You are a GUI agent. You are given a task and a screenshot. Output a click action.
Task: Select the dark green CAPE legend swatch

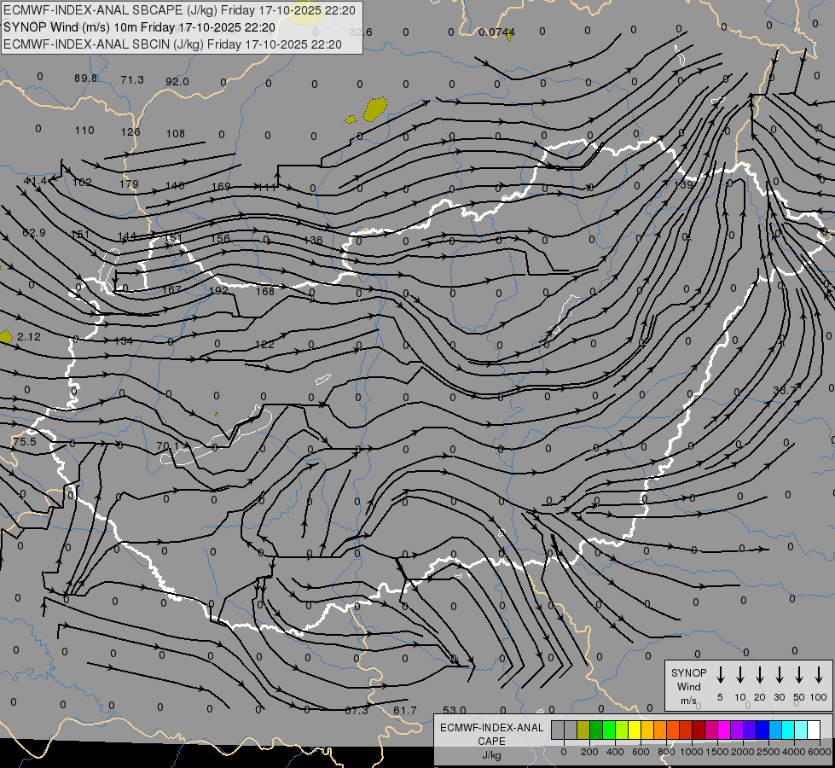coord(596,730)
